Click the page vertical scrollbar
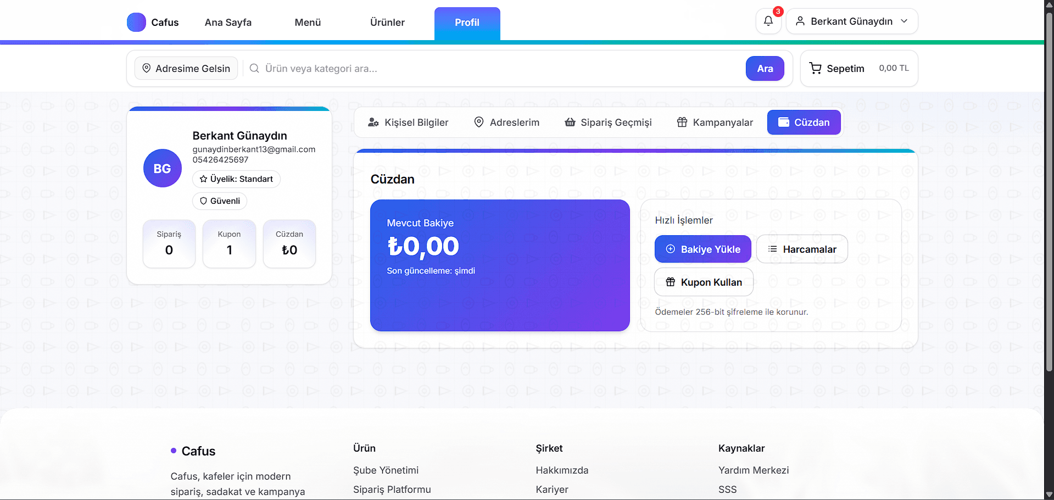 1049,192
